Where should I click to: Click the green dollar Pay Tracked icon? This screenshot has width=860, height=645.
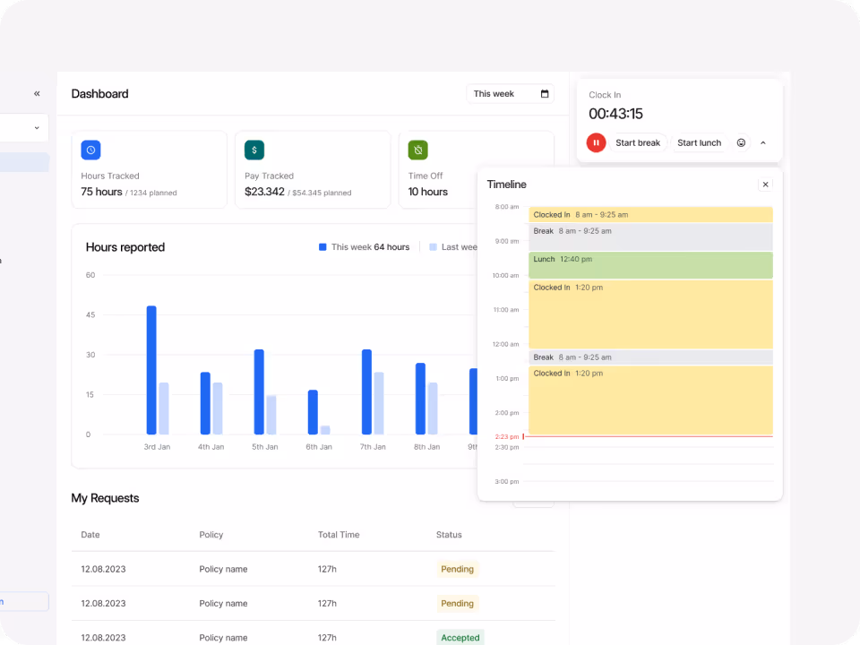tap(254, 150)
